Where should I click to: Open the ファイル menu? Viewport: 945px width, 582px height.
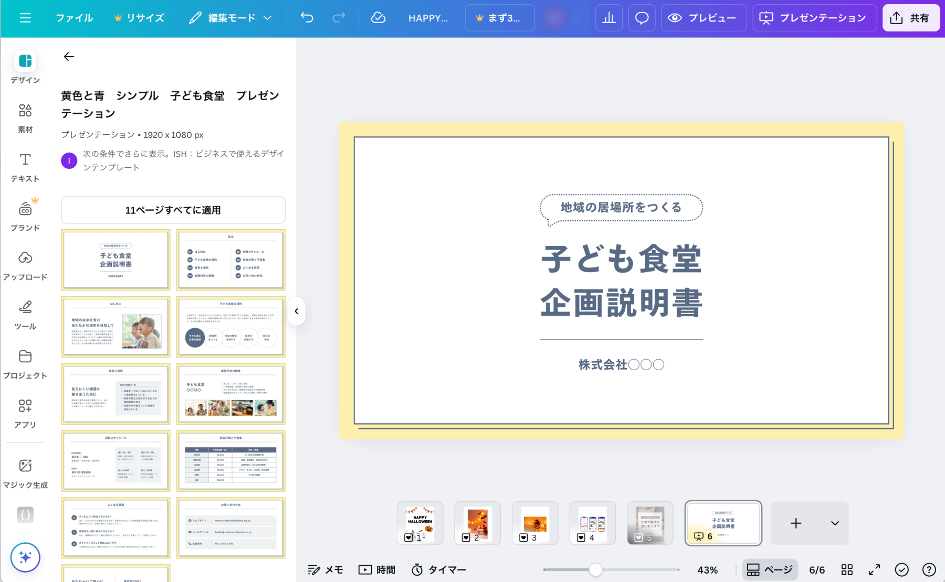74,18
